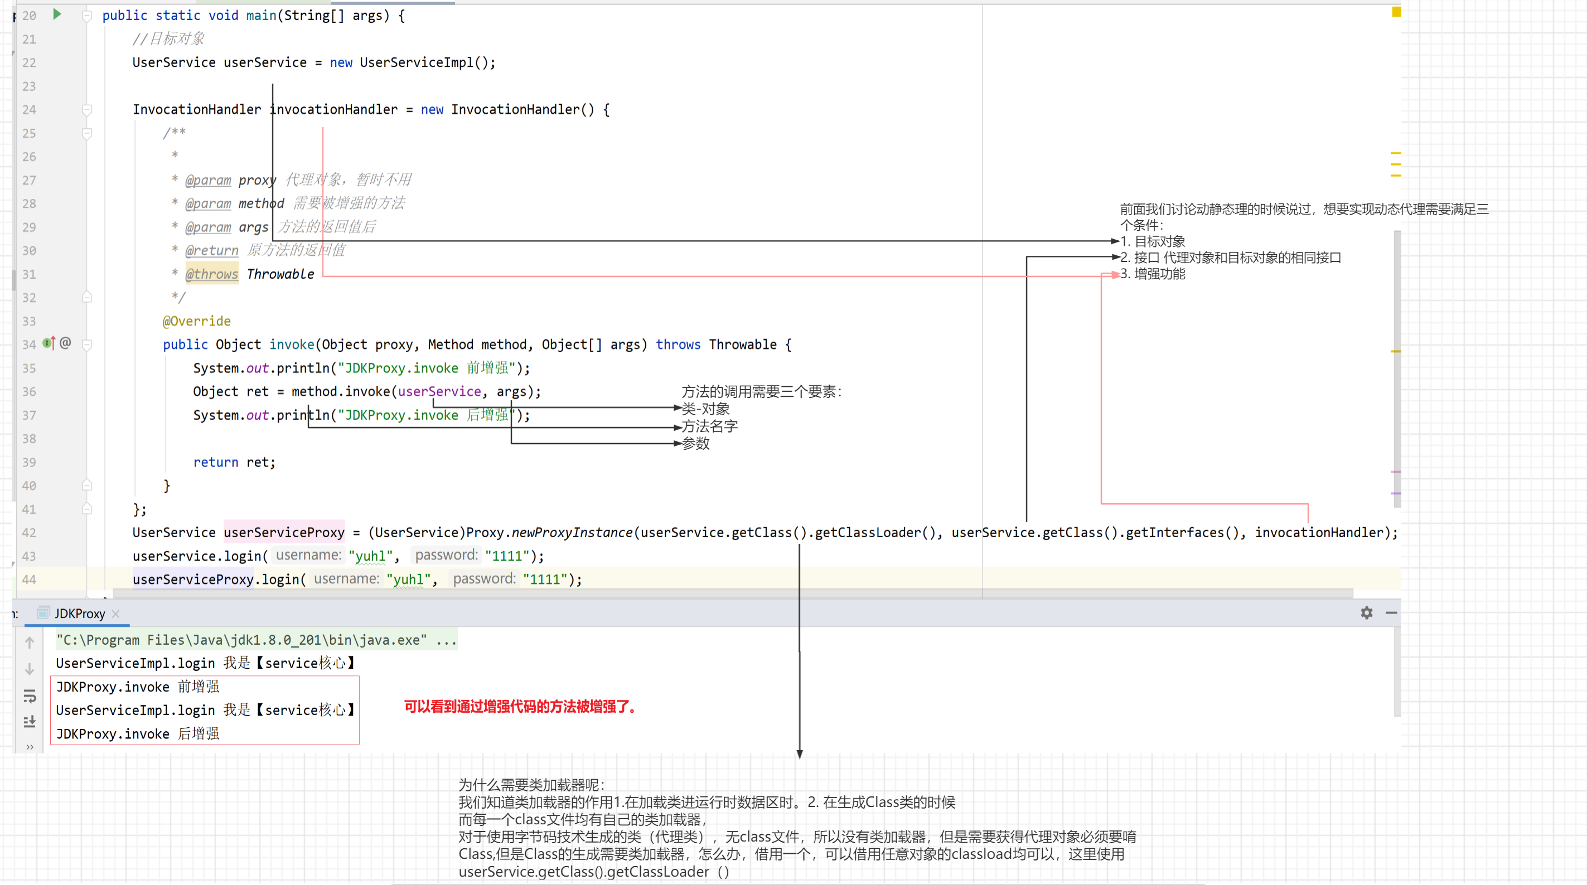Screen dimensions: 1587x885
Task: Collapse Javadoc comment fold marker on line 25
Action: point(87,134)
